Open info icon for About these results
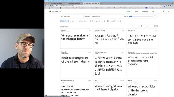The width and height of the screenshot is (174, 97). tap(142, 26)
